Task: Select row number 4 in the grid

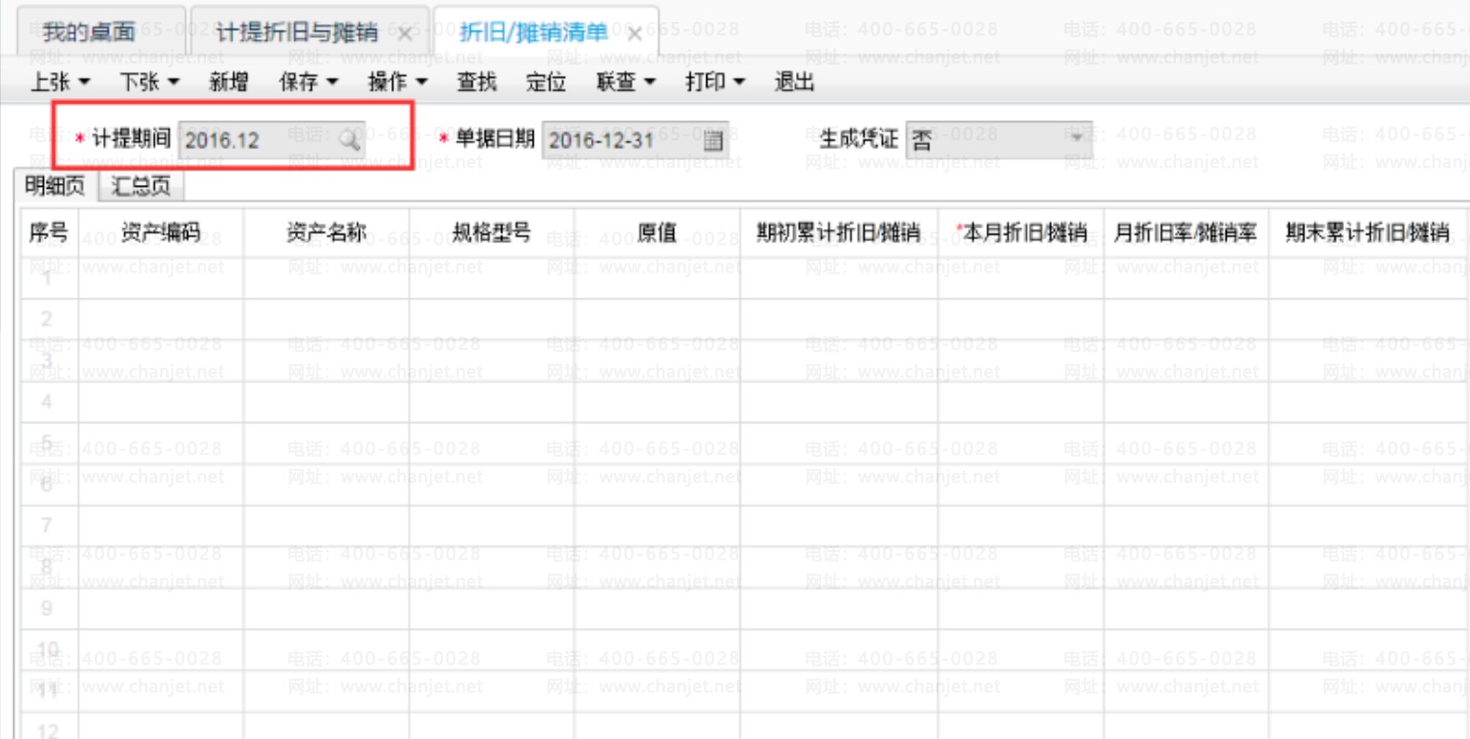Action: click(49, 401)
